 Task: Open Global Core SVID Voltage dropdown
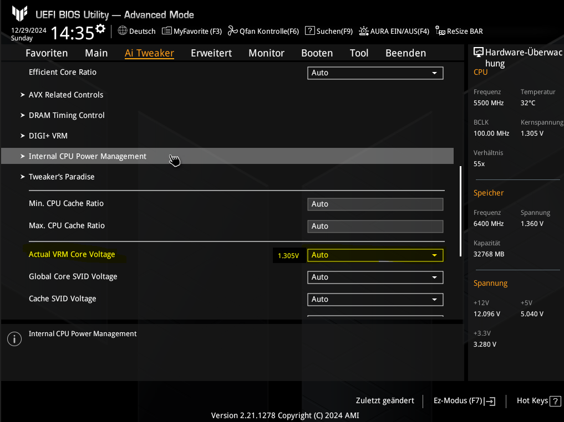(x=375, y=277)
